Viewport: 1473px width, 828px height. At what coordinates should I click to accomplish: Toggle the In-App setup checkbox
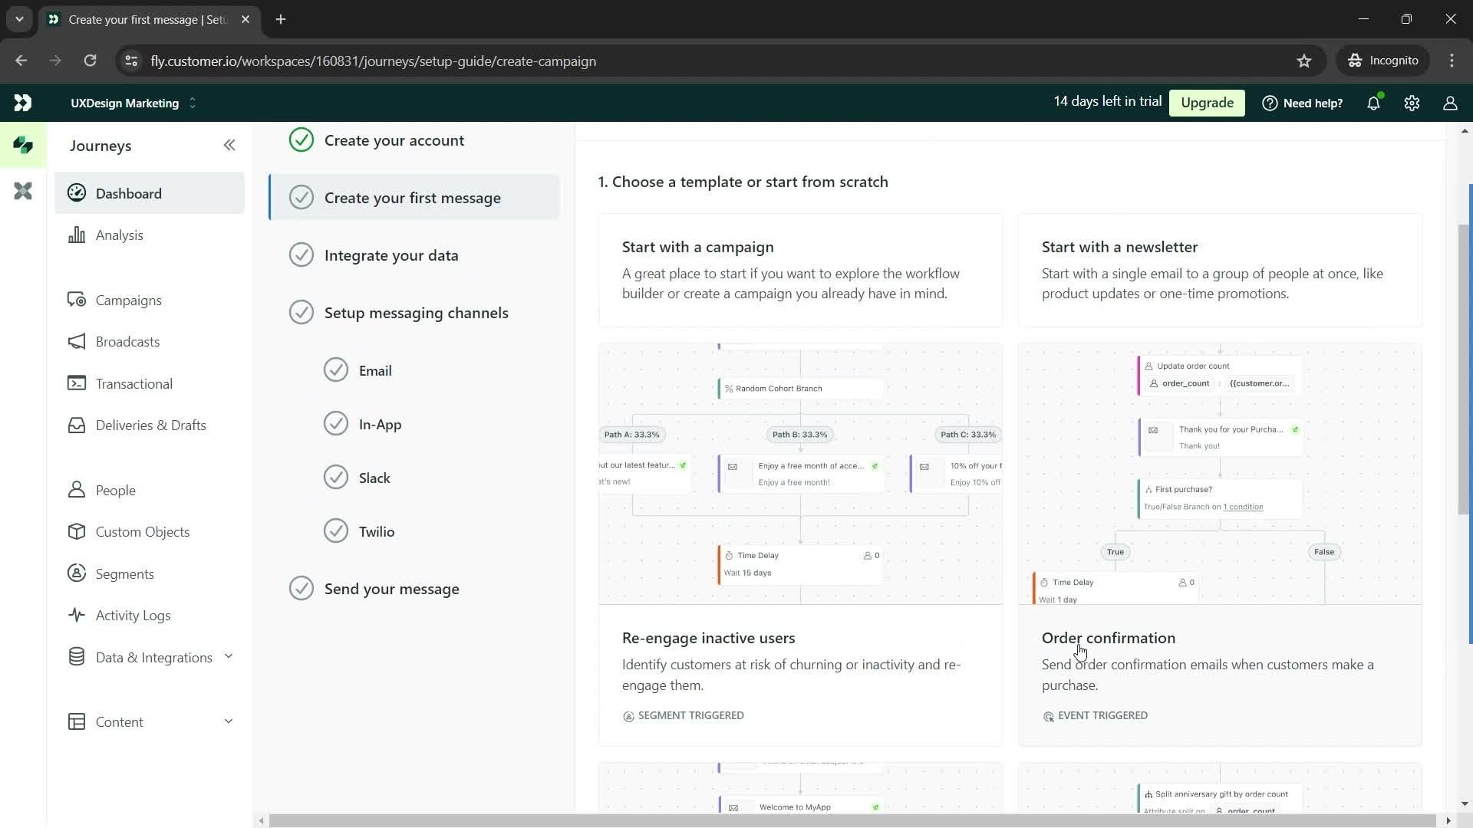336,424
